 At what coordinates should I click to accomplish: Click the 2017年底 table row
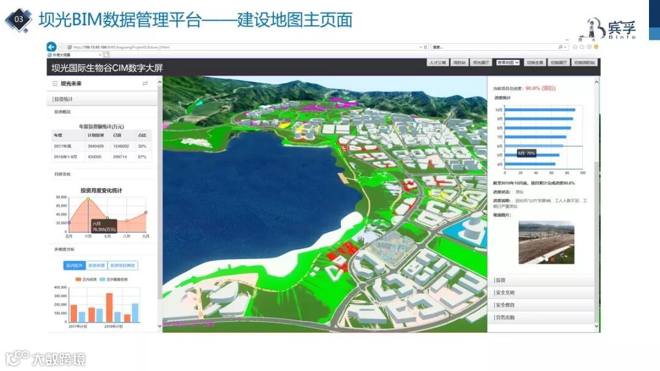[101, 146]
